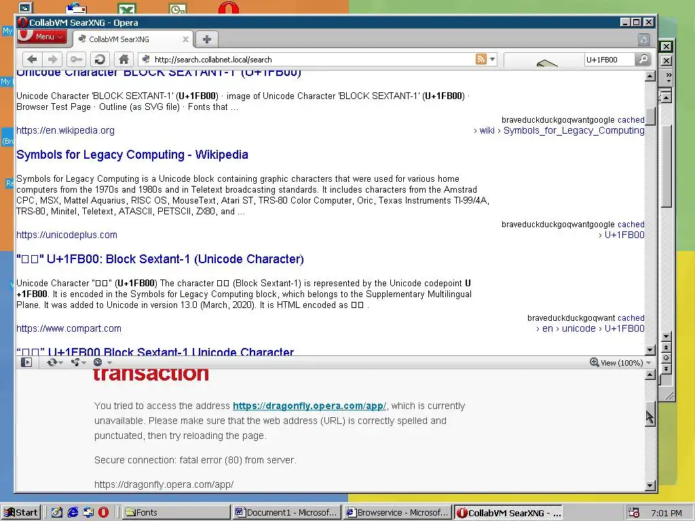Click the zoom magnifier icon beside View

click(595, 362)
